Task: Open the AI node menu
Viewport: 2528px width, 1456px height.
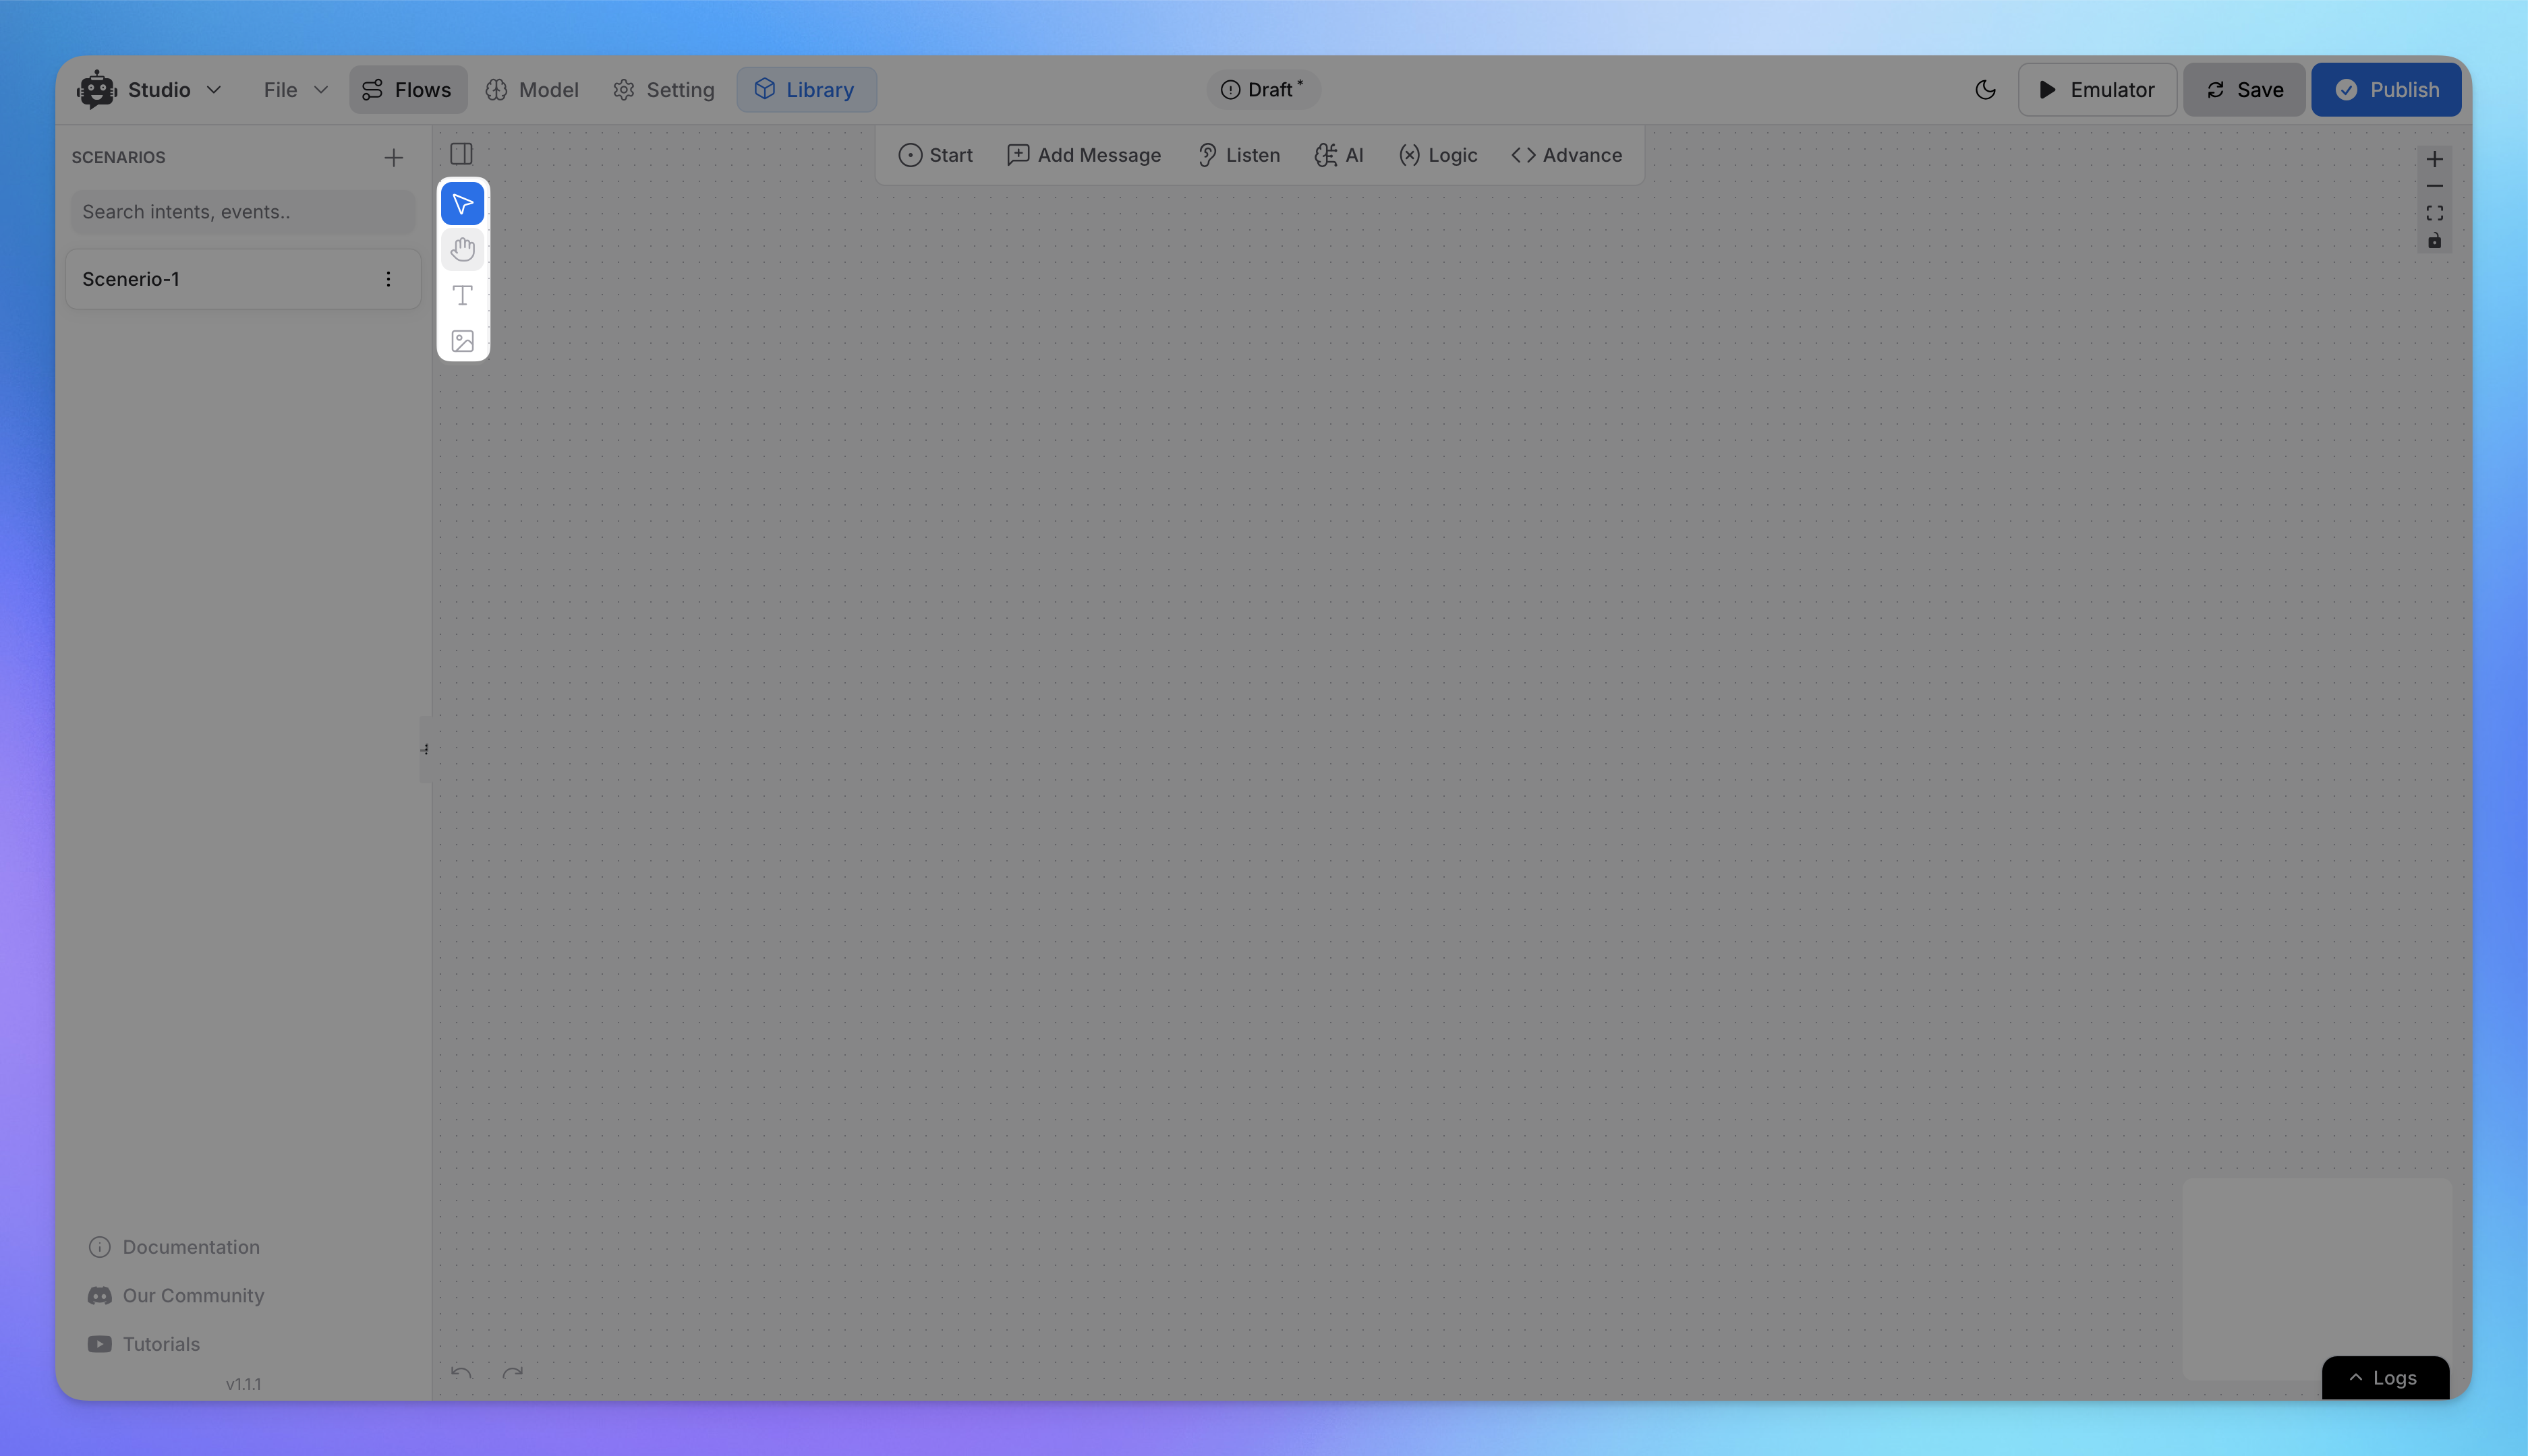Action: coord(1338,155)
